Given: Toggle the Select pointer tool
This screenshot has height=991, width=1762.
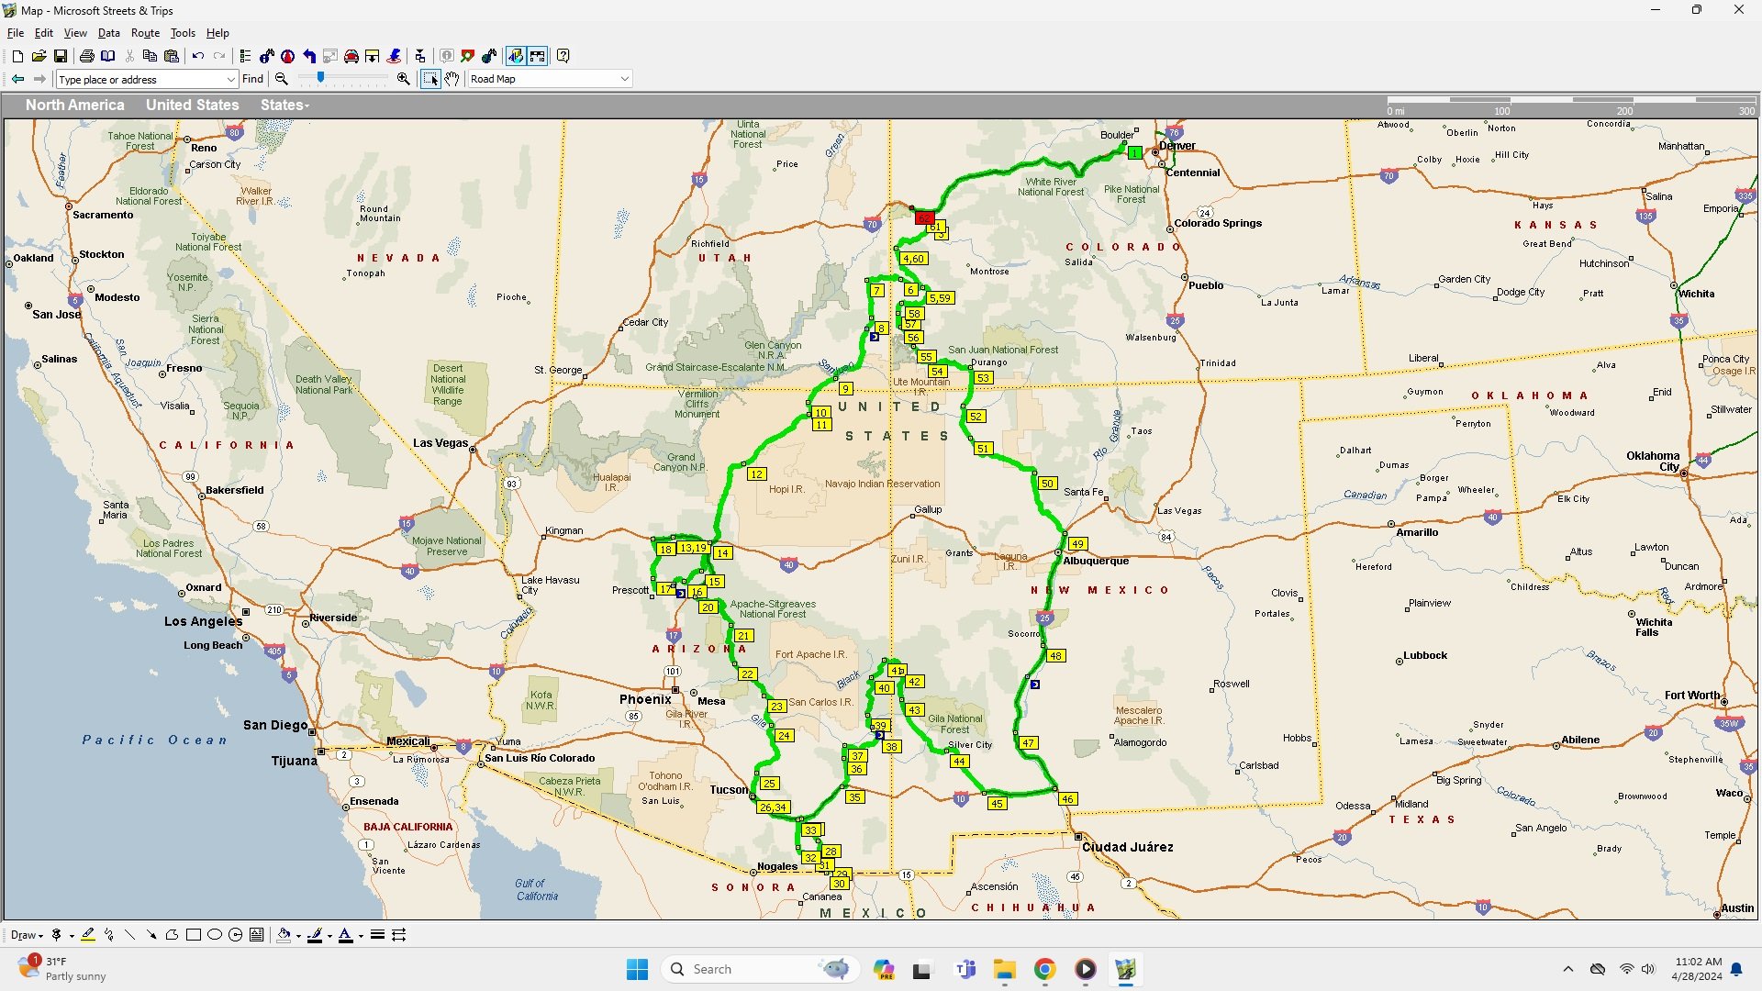Looking at the screenshot, I should click(x=430, y=79).
